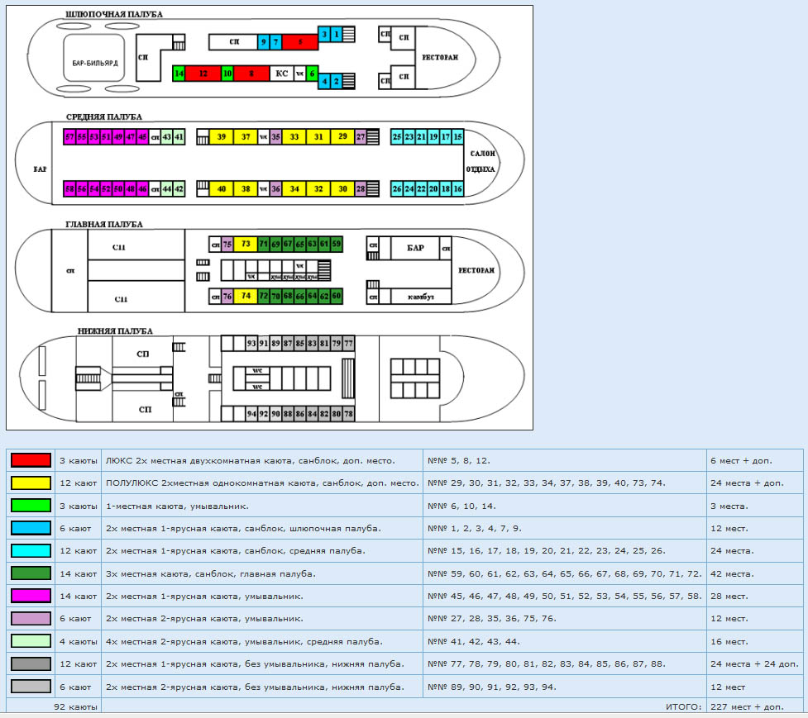This screenshot has width=808, height=718.
Task: Select green cabin 10 on boat deck
Action: coord(227,74)
